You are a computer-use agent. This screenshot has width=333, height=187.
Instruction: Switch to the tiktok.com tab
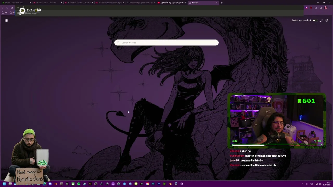pyautogui.click(x=141, y=3)
